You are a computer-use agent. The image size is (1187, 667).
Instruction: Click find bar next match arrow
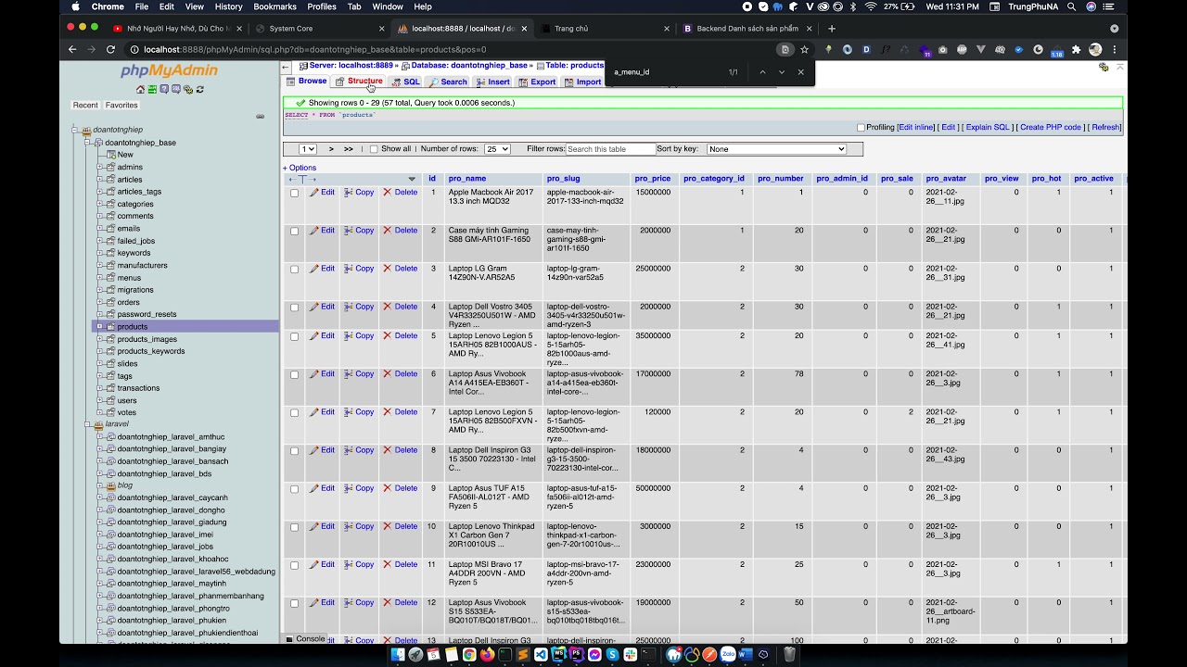pos(782,72)
